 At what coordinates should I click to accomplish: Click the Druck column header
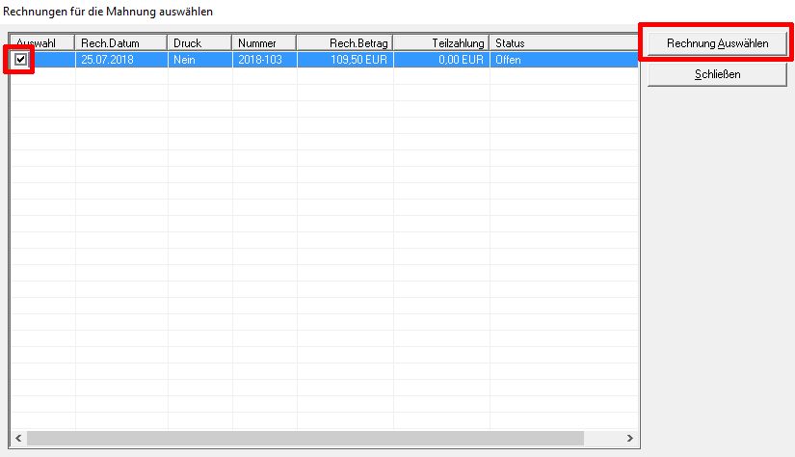click(x=199, y=43)
